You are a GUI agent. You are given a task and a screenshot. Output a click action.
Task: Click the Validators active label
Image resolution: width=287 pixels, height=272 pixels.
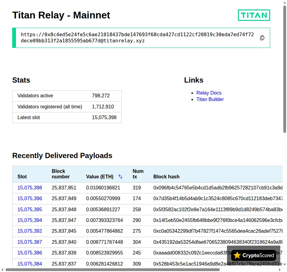click(35, 95)
